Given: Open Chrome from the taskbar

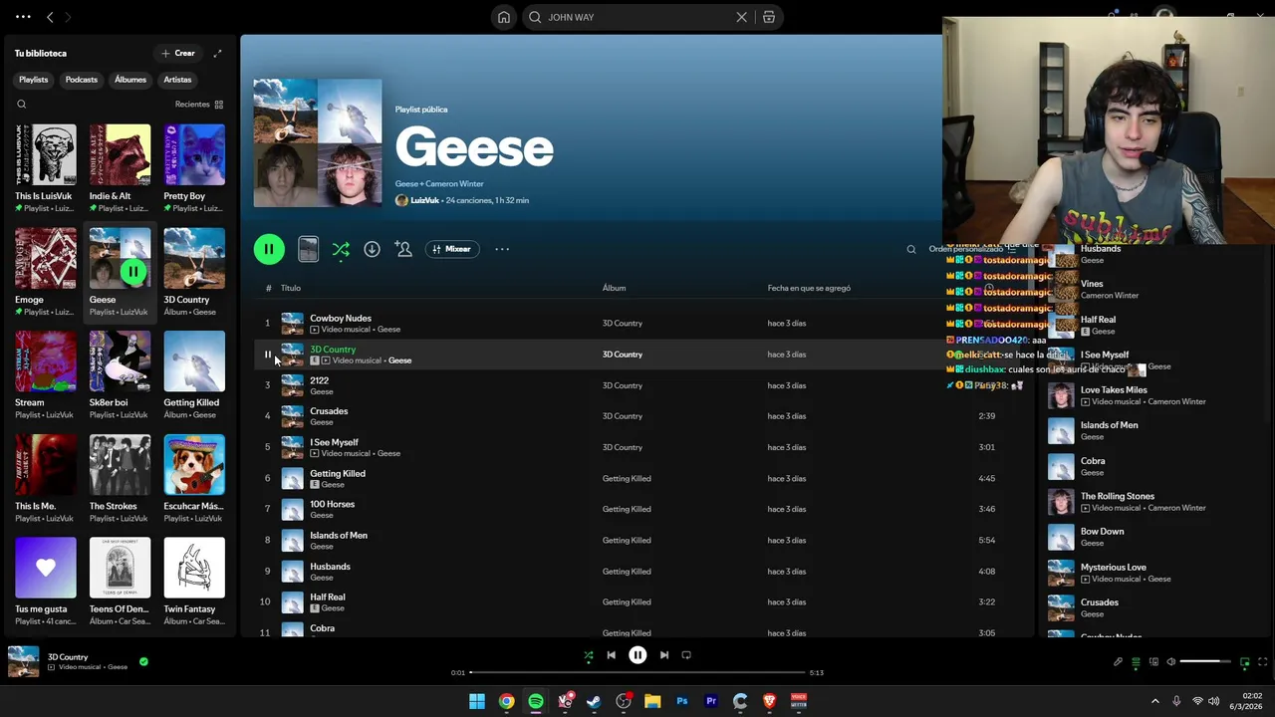Looking at the screenshot, I should click(506, 701).
